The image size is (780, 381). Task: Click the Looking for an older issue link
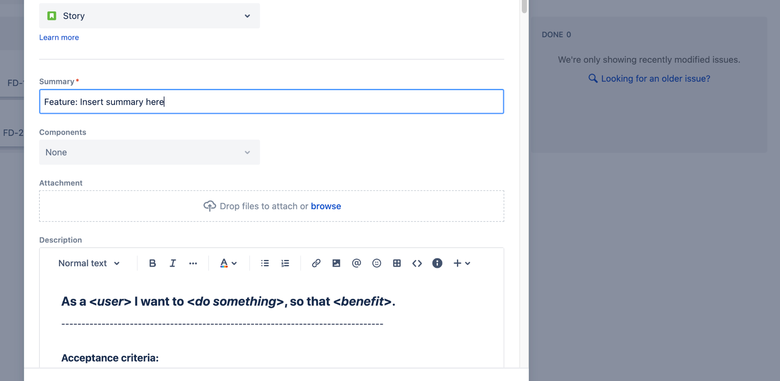(x=655, y=79)
